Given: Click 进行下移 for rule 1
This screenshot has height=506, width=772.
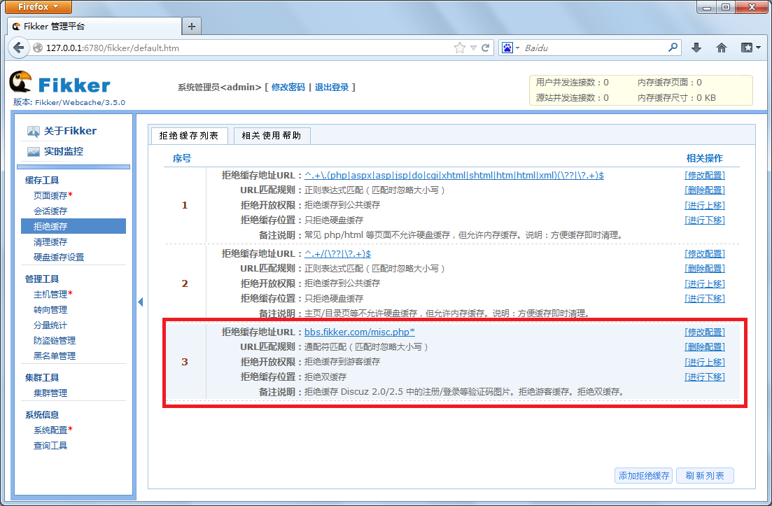Looking at the screenshot, I should 705,220.
